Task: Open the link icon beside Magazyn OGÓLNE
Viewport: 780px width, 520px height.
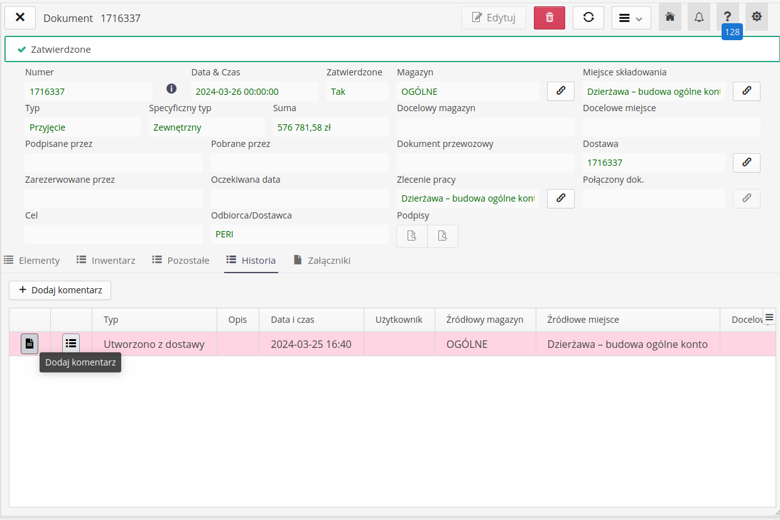Action: coord(560,91)
